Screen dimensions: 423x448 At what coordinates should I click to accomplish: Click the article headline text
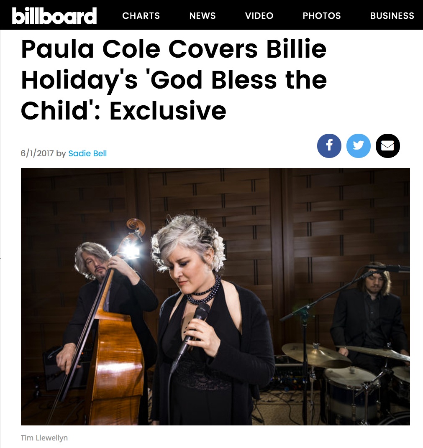coord(174,80)
